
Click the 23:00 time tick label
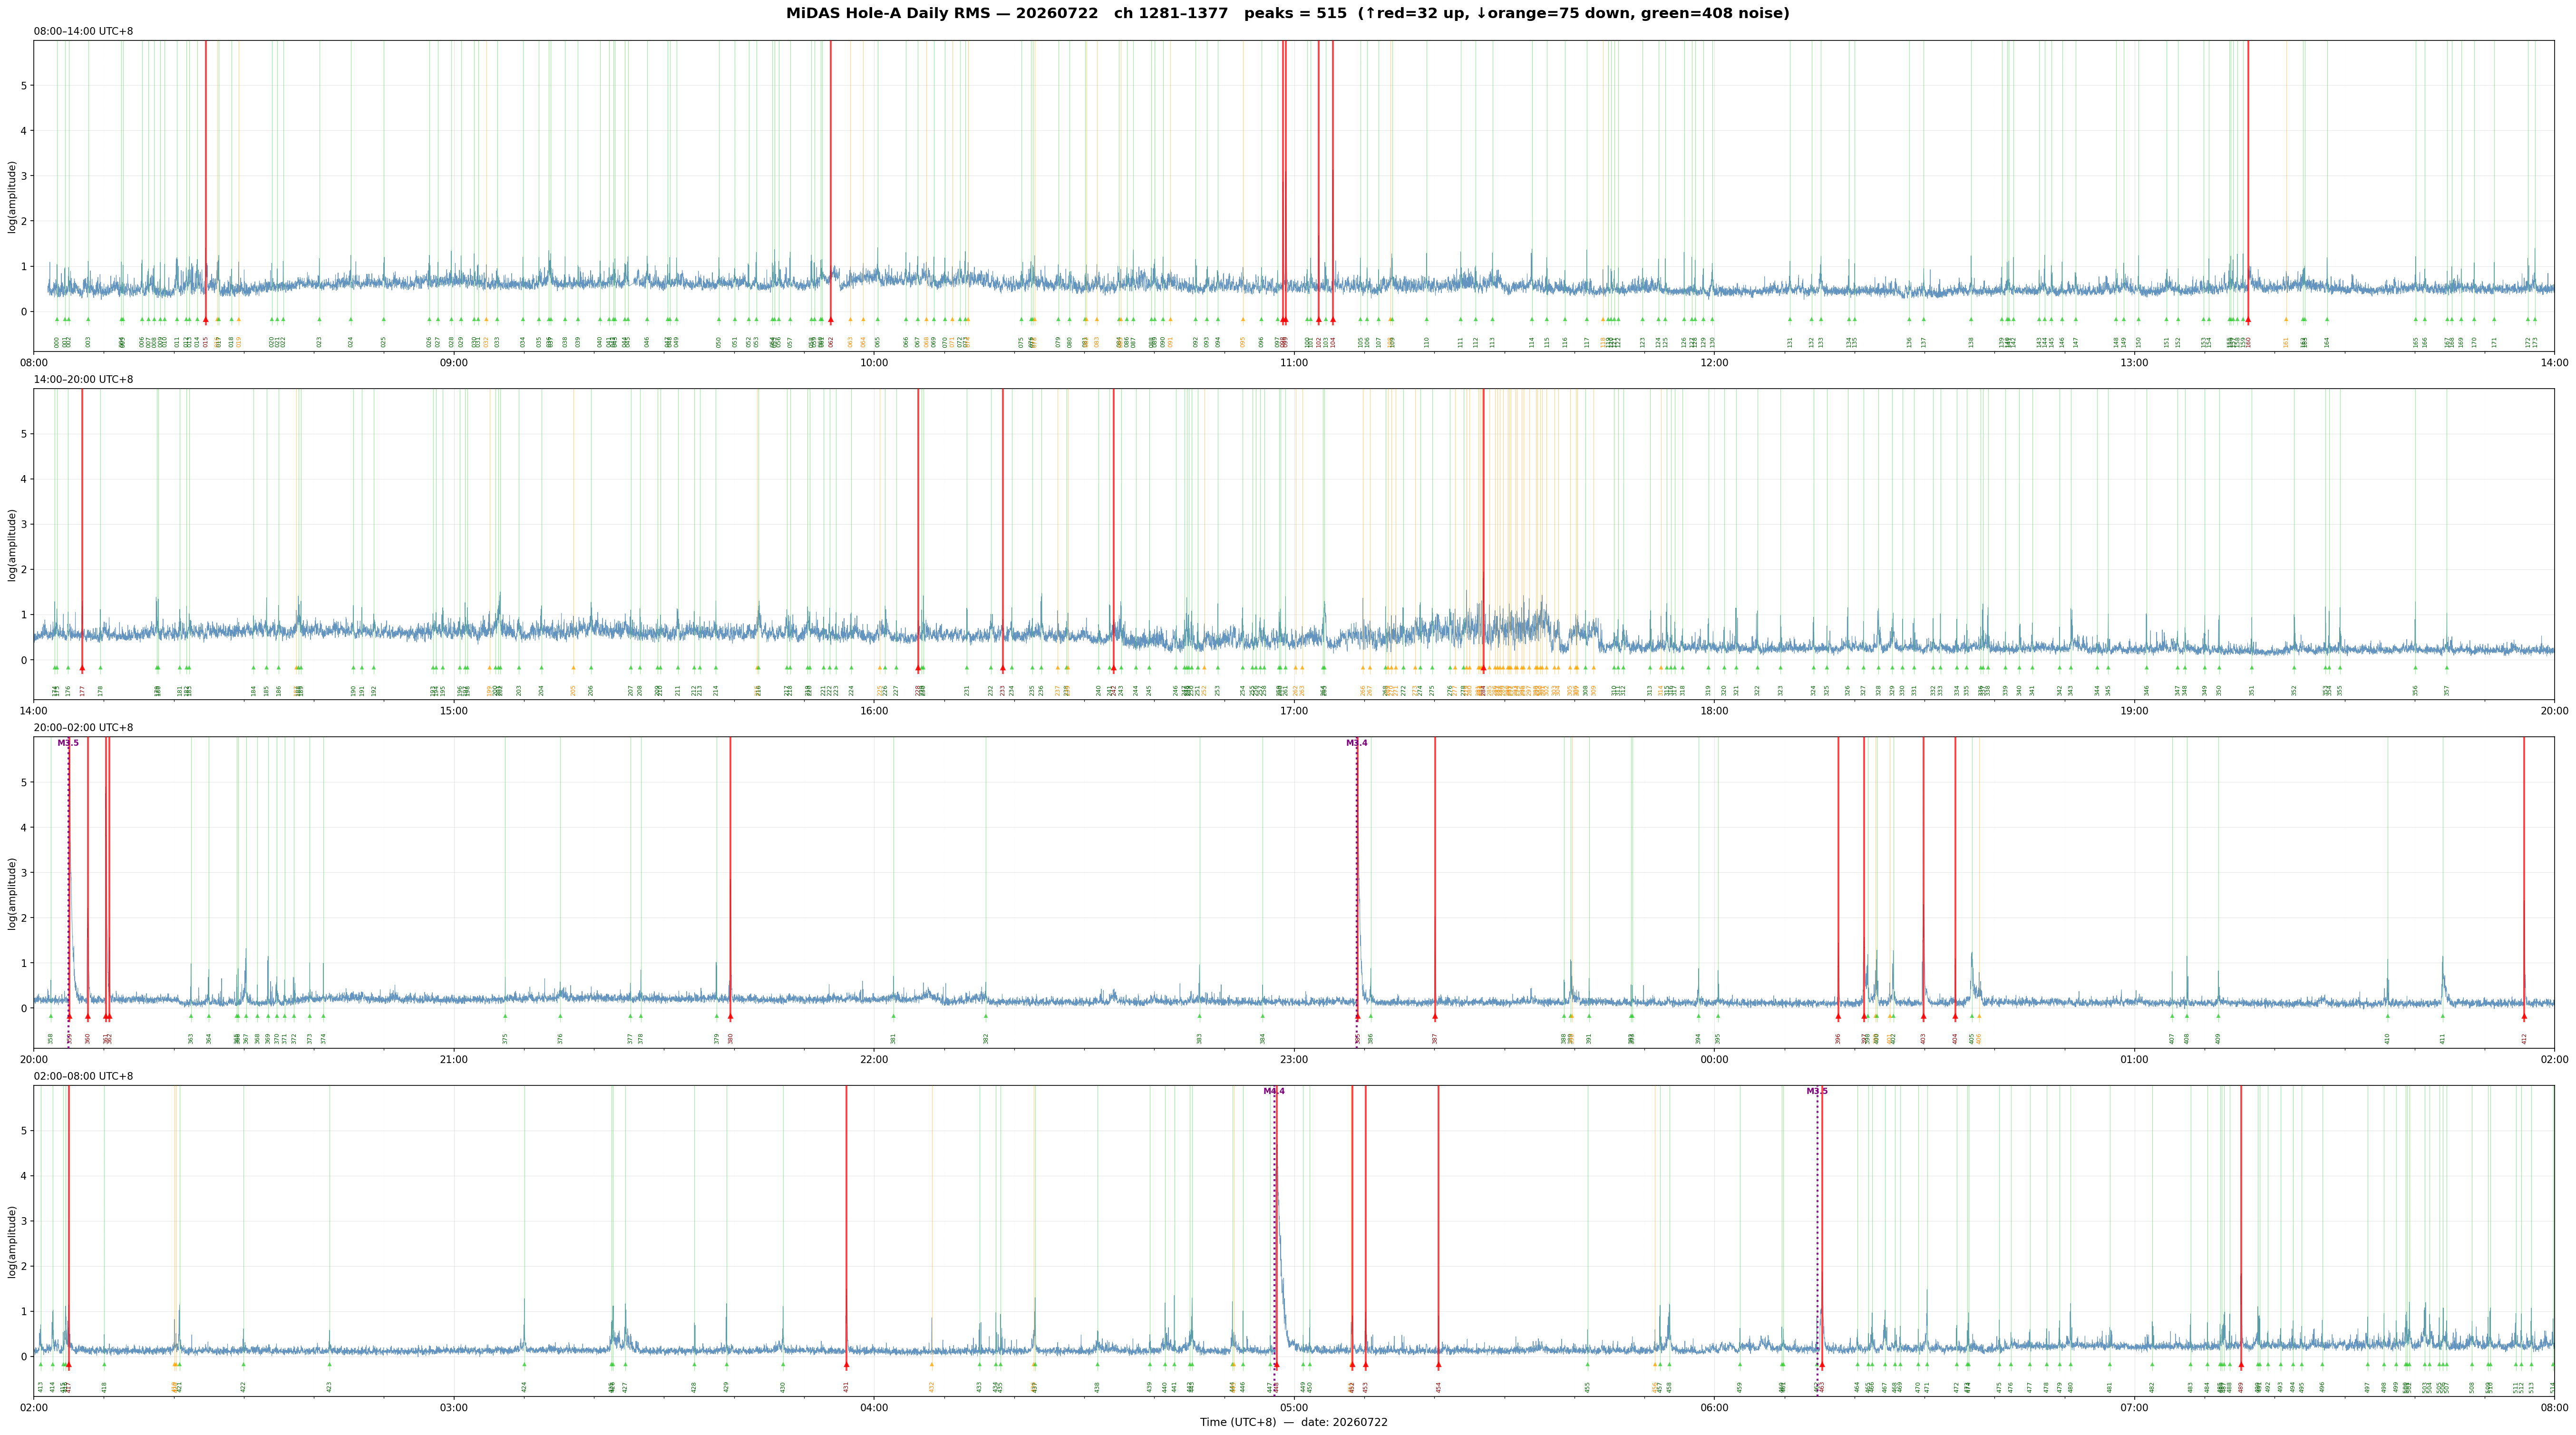pos(1294,1058)
